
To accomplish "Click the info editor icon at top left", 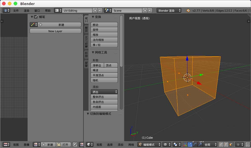I will pos(5,11).
